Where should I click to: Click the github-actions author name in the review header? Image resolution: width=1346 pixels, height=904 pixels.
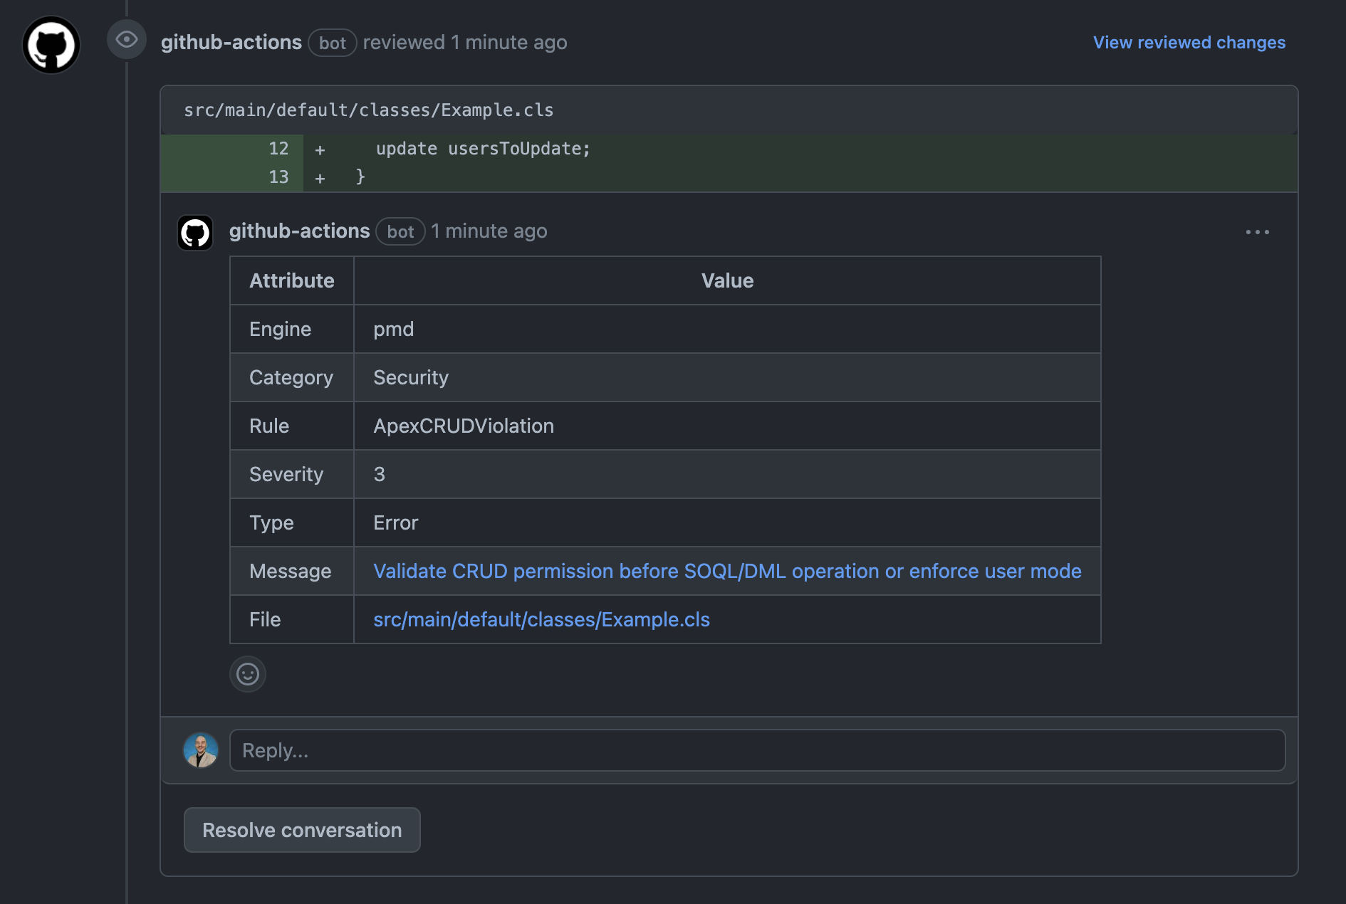(x=231, y=43)
